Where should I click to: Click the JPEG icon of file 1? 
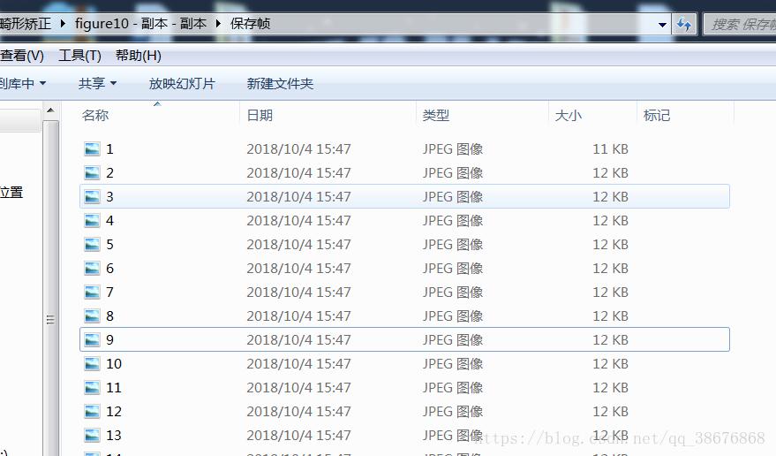click(x=92, y=149)
